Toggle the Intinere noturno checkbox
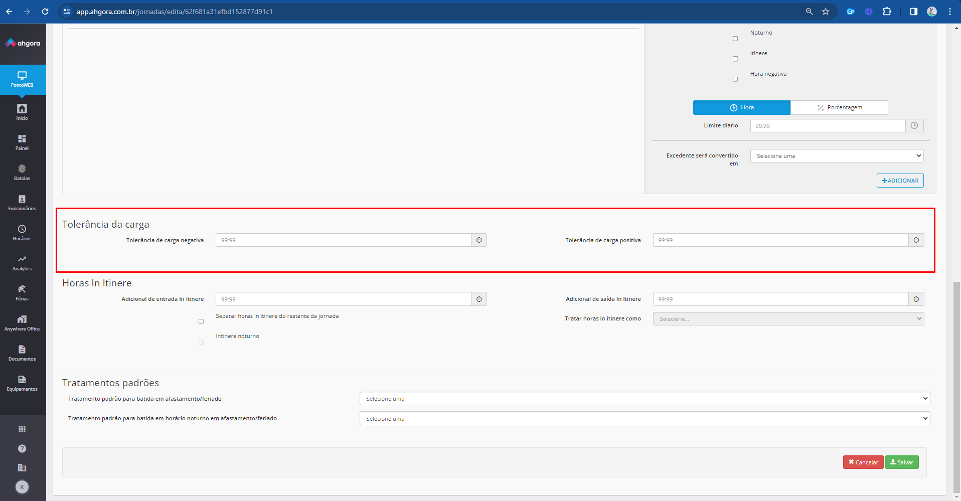This screenshot has height=501, width=961. [x=201, y=342]
